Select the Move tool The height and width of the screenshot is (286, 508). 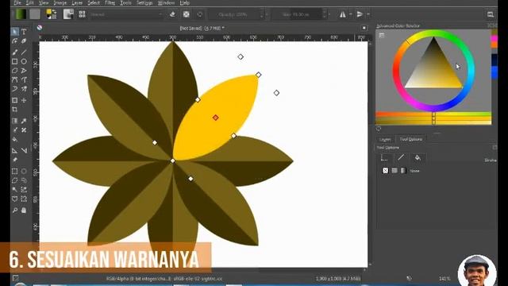[24, 100]
